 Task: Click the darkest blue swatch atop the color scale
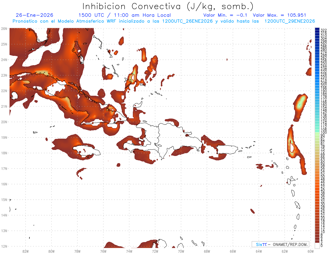pyautogui.click(x=317, y=29)
